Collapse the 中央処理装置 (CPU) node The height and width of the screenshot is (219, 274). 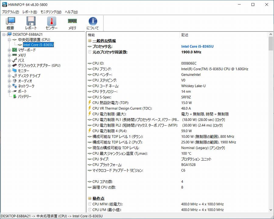(9, 39)
